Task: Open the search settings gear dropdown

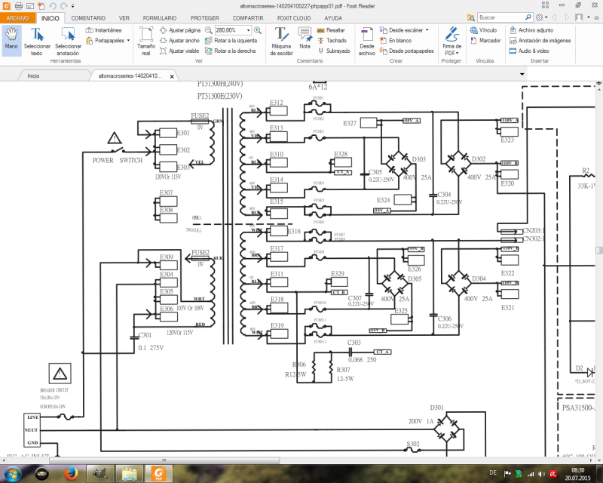Action: (x=541, y=17)
